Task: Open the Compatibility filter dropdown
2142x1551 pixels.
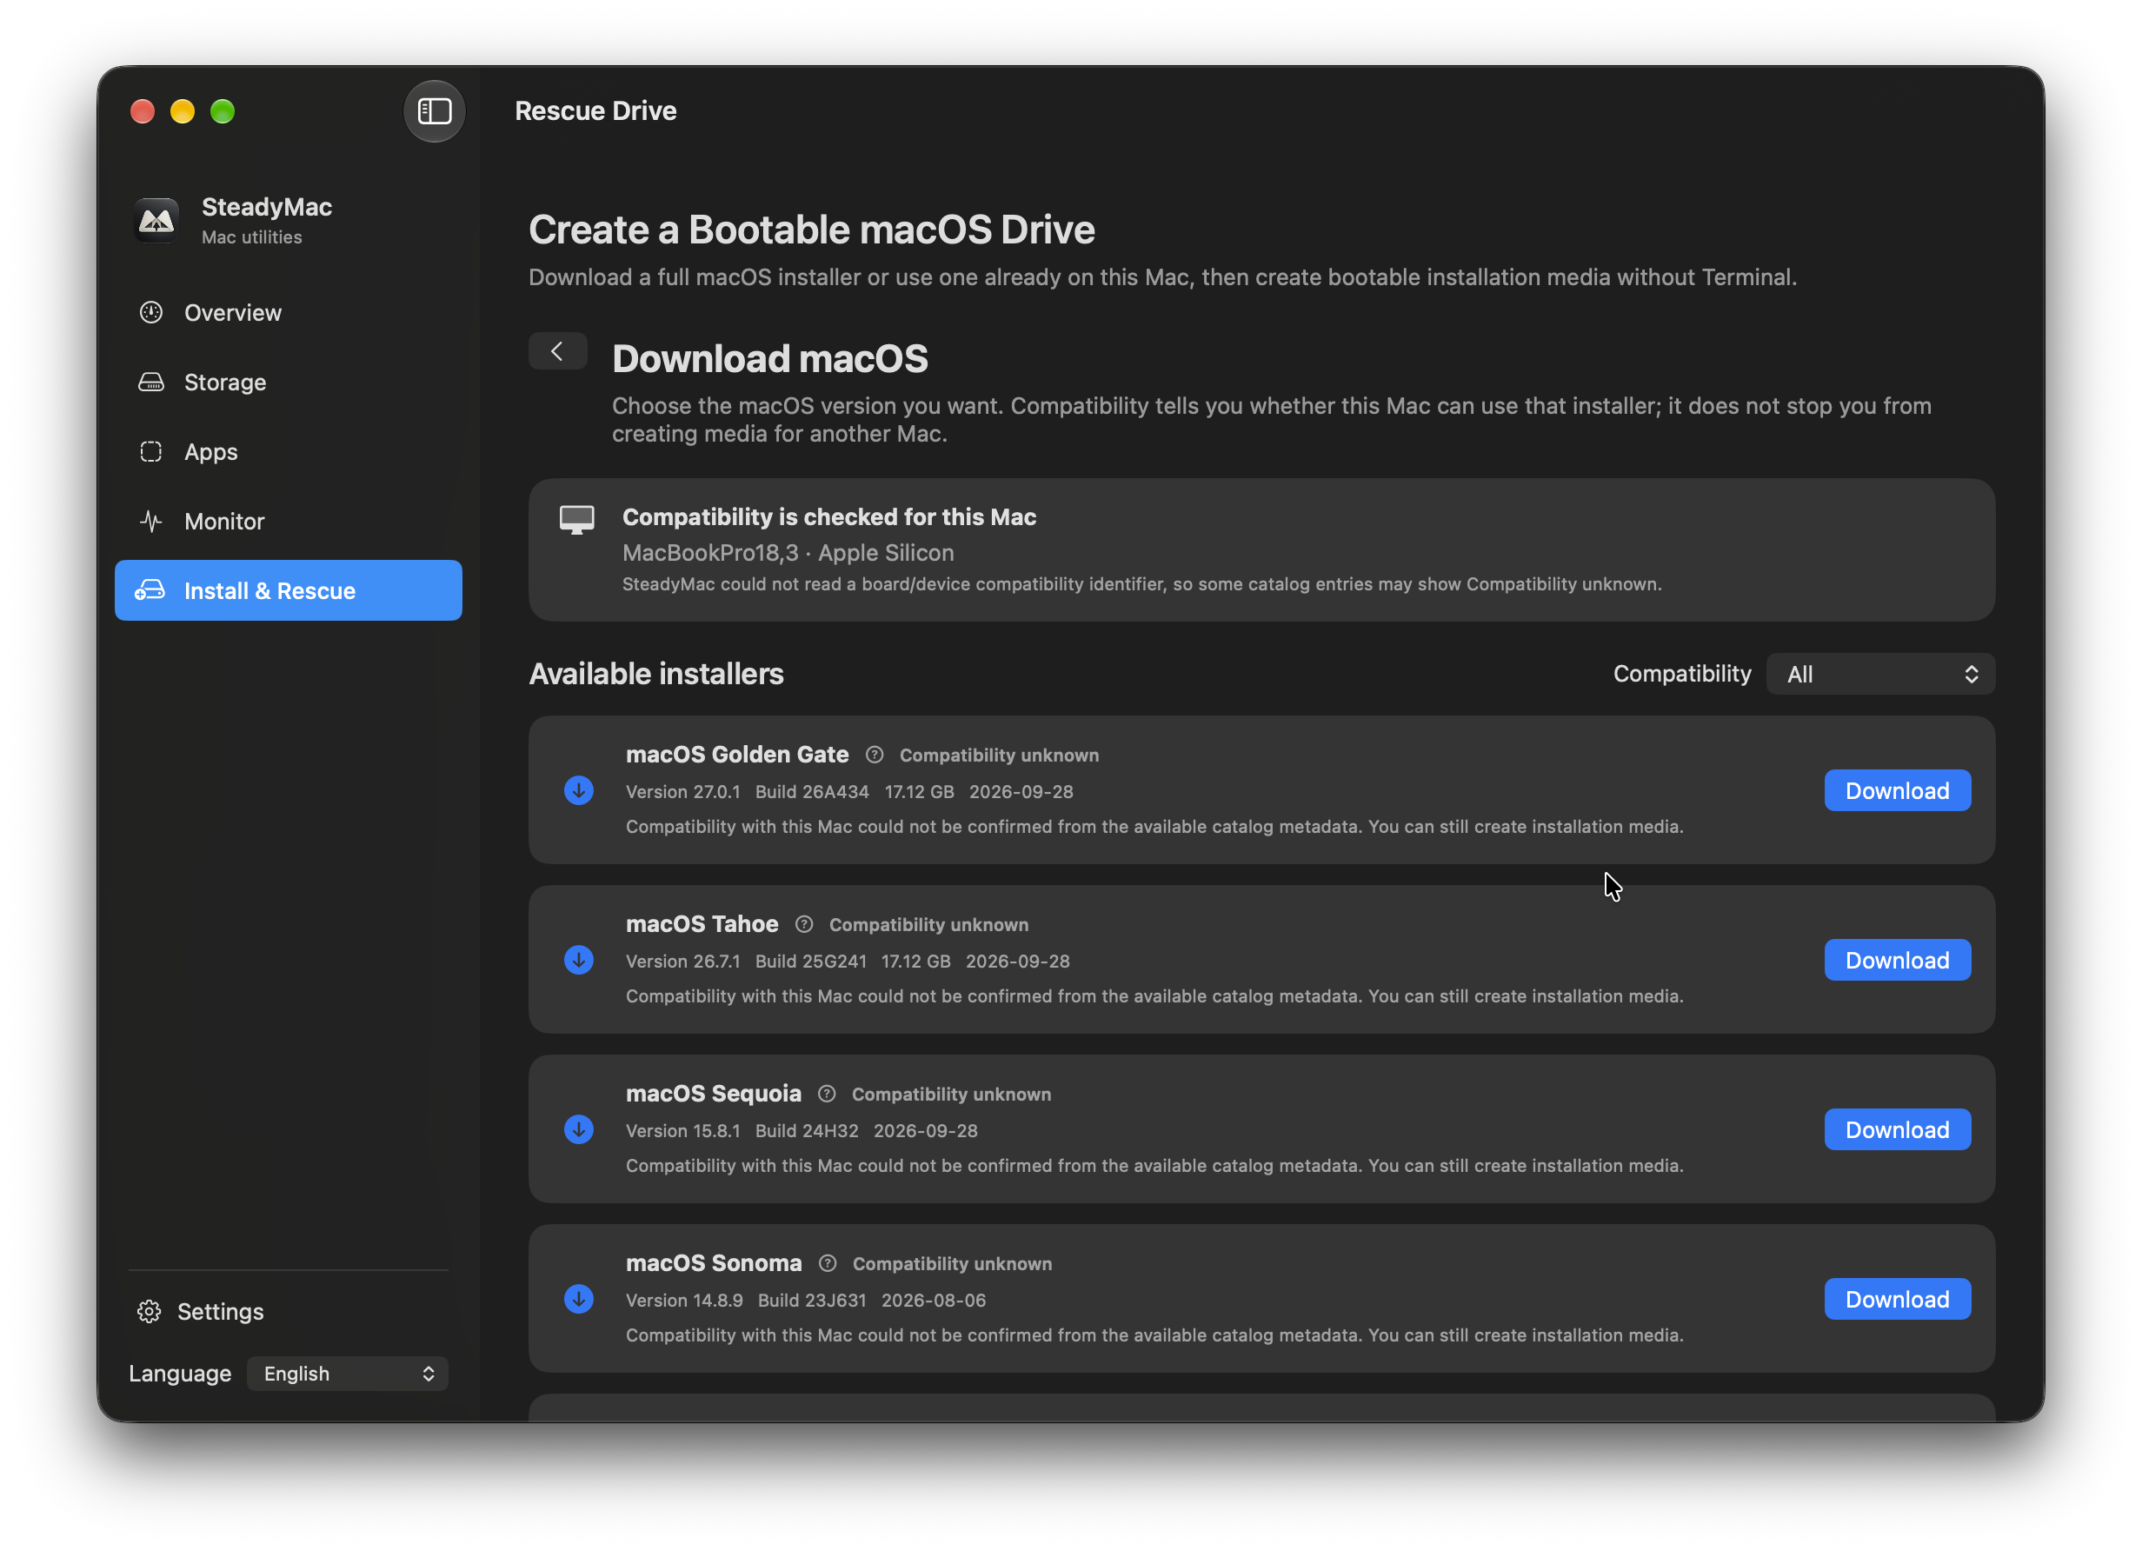Action: [x=1881, y=675]
